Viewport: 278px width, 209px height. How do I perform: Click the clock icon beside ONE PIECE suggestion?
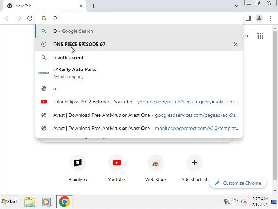tap(44, 44)
